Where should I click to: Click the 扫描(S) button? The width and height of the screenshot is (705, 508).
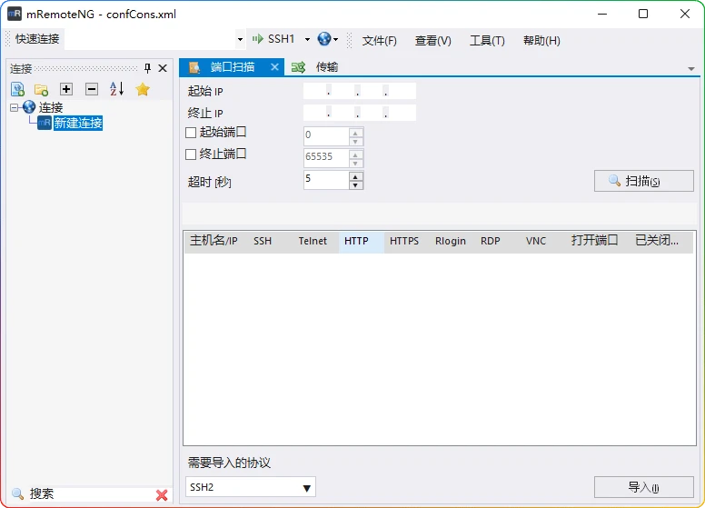tap(644, 181)
